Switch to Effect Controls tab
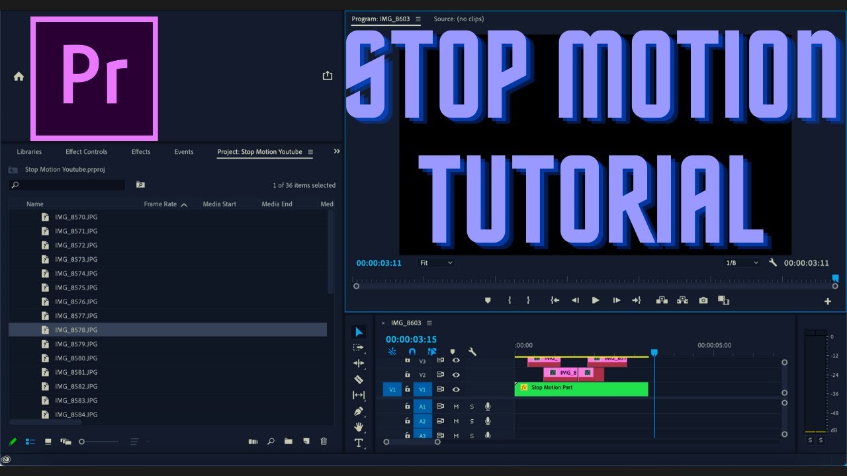847x476 pixels. pos(86,152)
